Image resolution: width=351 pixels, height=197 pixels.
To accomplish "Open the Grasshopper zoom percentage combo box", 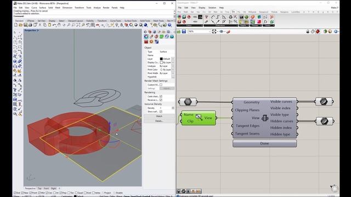I will 199,32.
